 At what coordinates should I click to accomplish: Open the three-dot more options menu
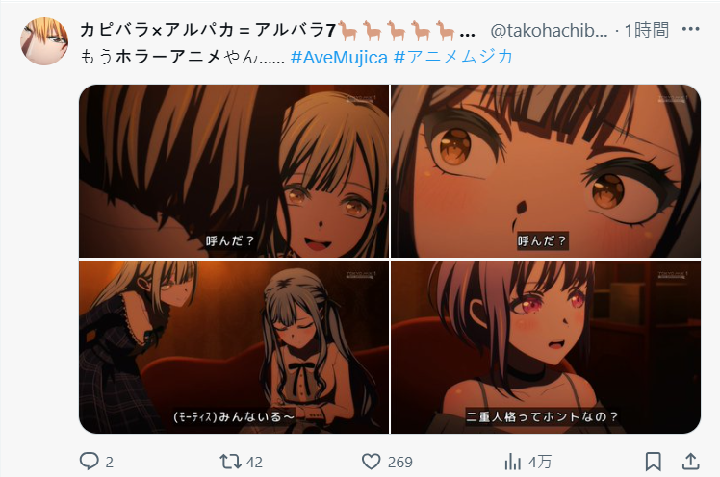pos(690,29)
